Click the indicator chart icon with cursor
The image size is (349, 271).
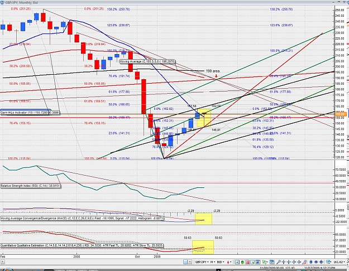(x=252, y=262)
